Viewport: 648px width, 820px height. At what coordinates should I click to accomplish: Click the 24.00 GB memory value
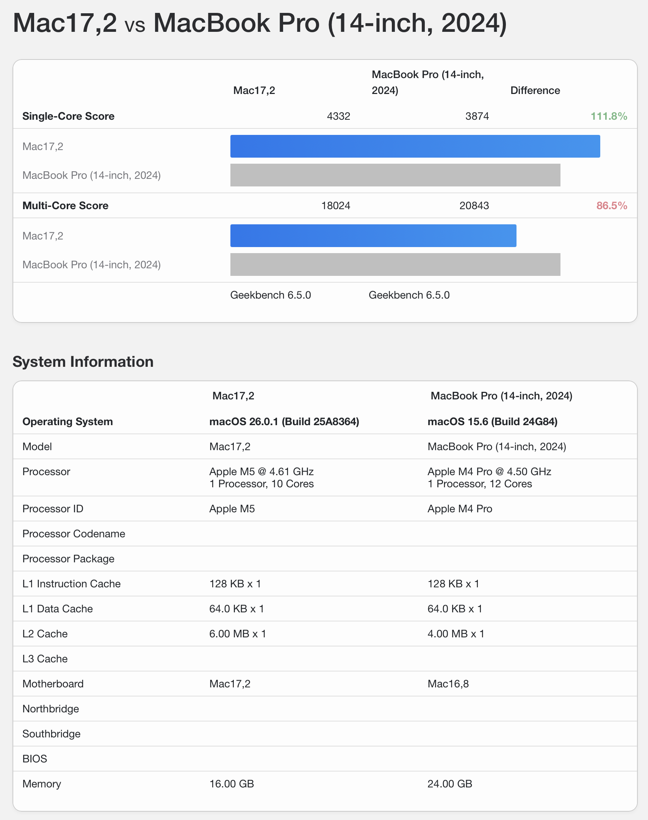[449, 784]
